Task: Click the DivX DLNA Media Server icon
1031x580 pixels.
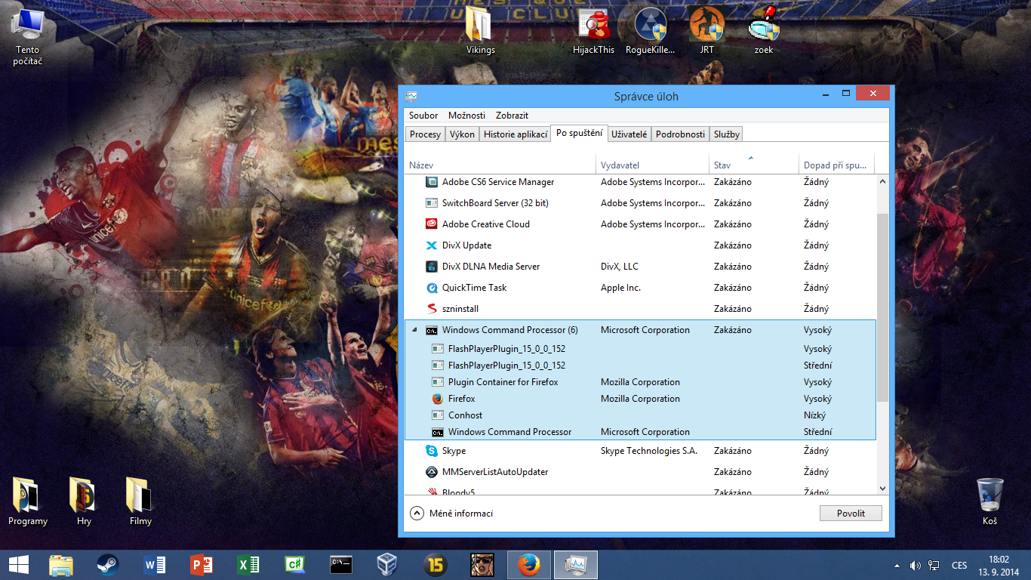Action: (x=432, y=267)
